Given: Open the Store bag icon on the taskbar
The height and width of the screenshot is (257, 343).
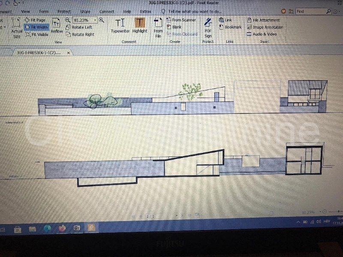Looking at the screenshot, I should point(18,230).
